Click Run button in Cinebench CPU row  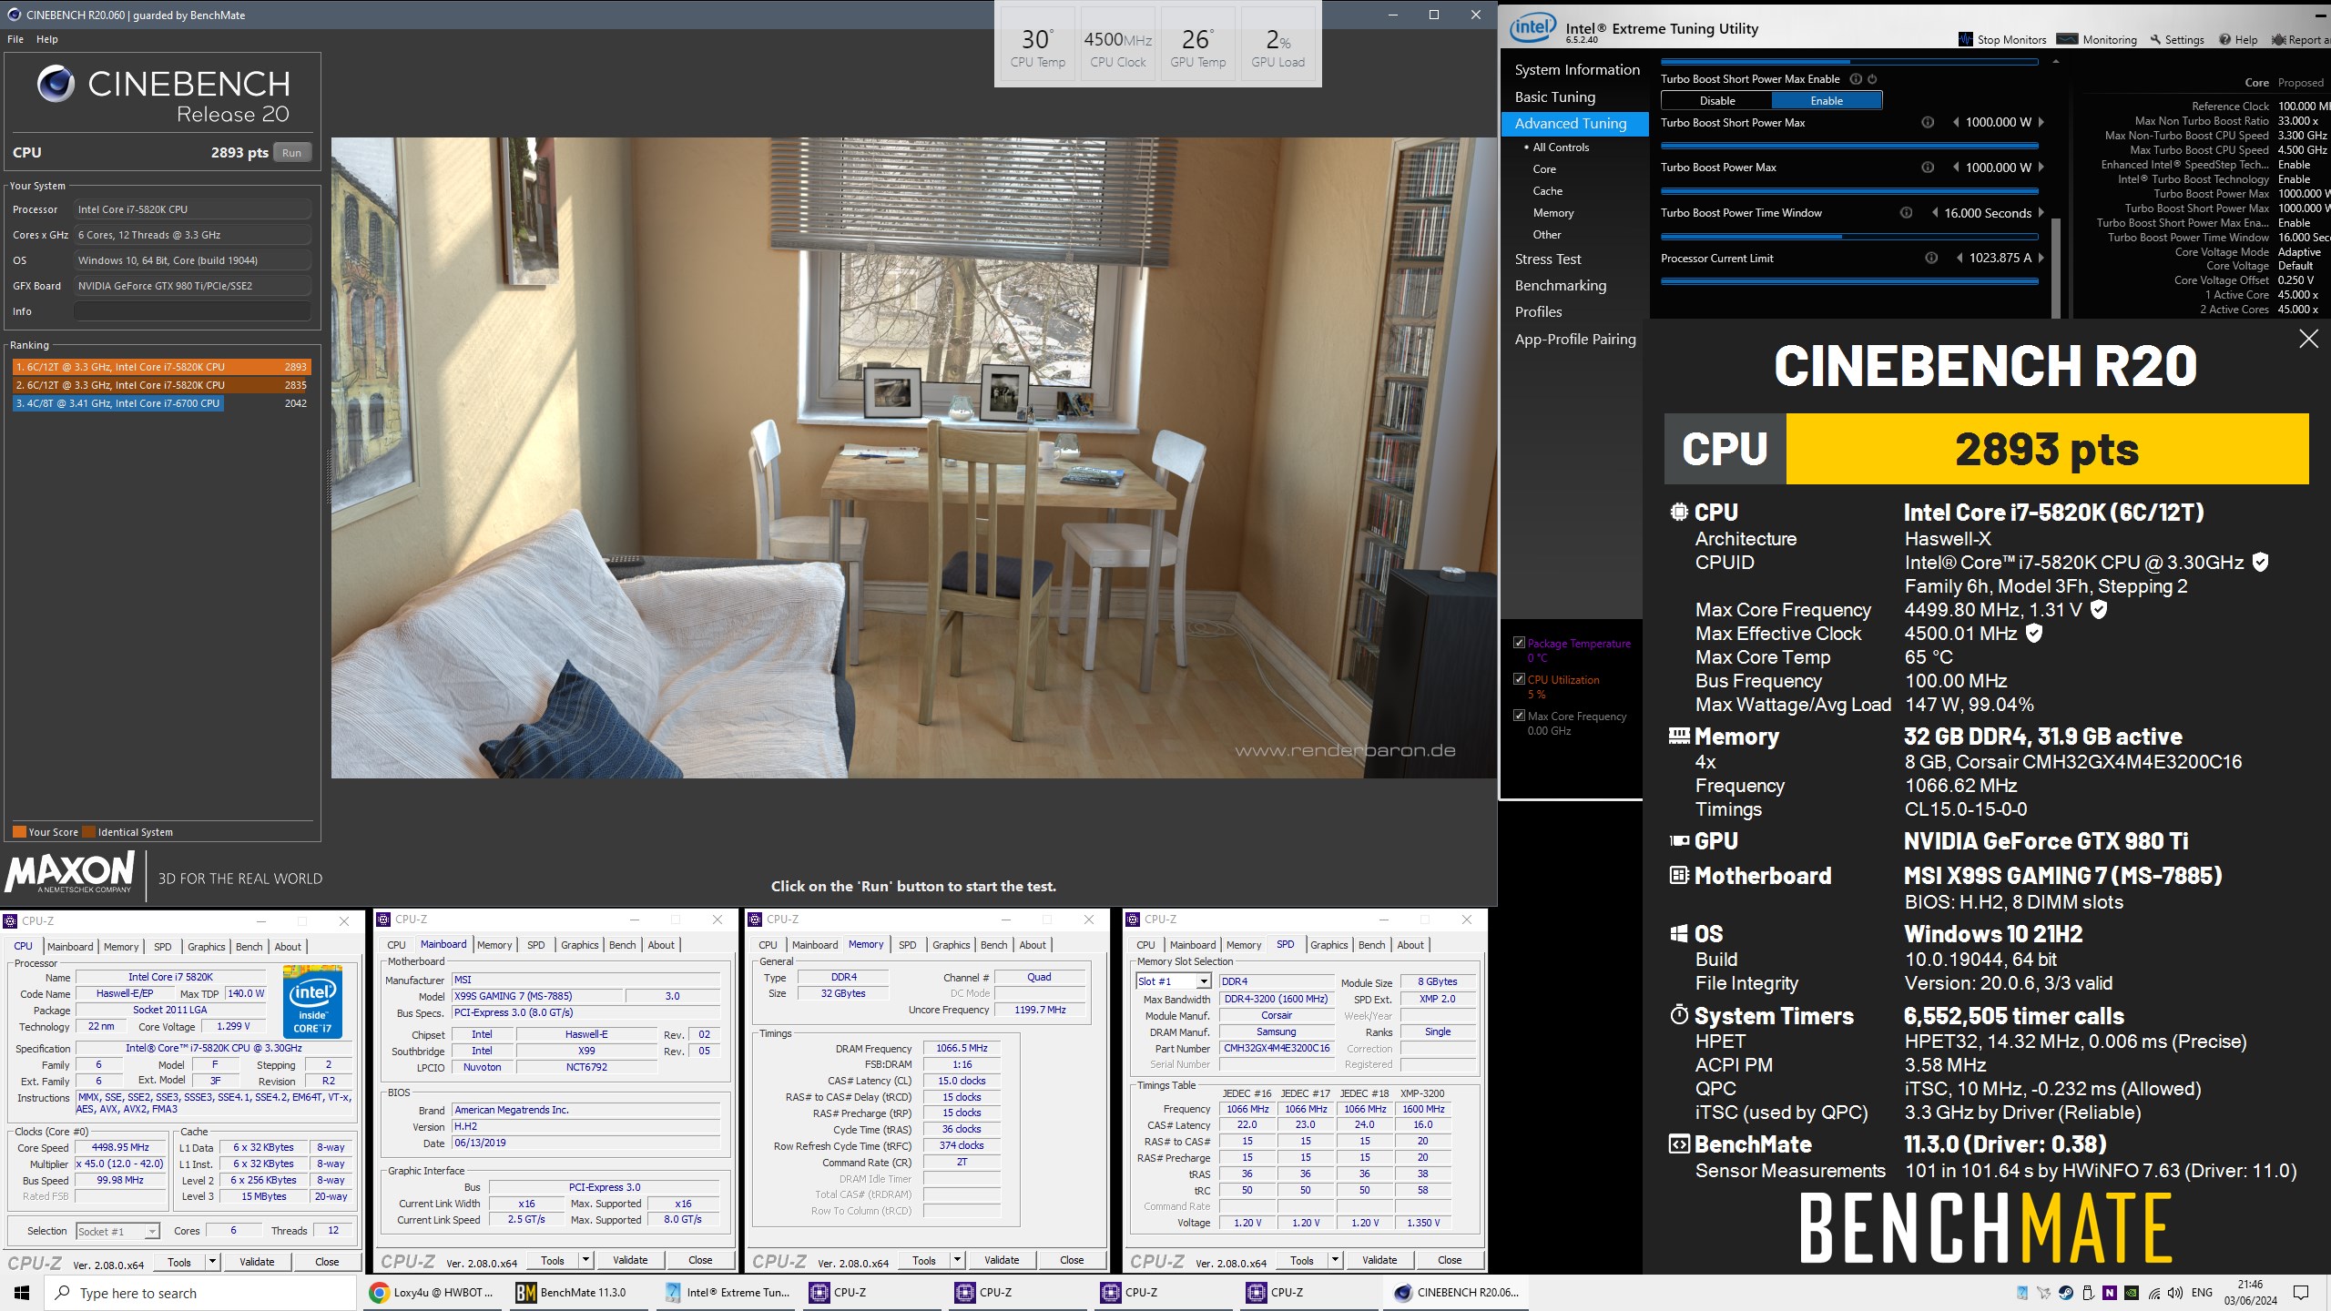point(291,153)
